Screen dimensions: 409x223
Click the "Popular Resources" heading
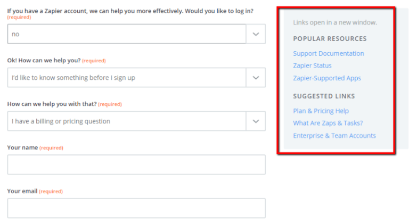(330, 39)
